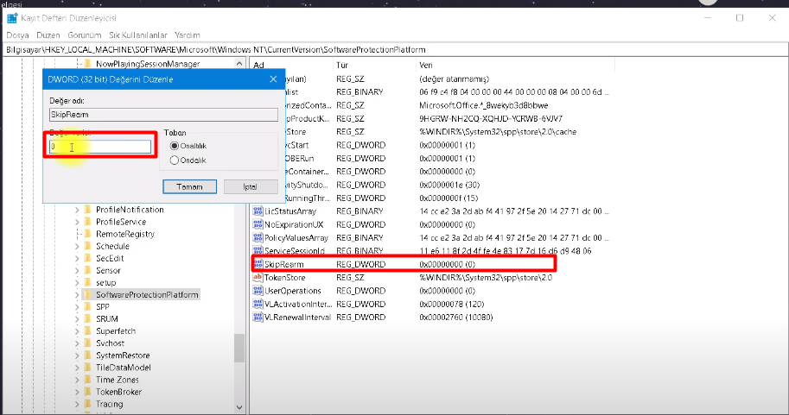Expand the SystemRestore tree node
Viewport: 789px width, 415px height.
point(77,355)
